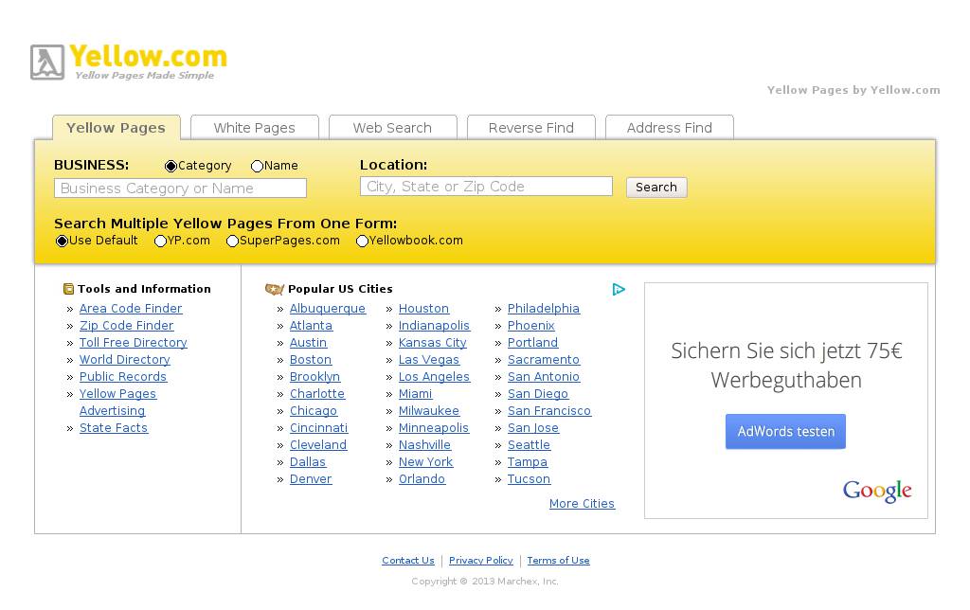The width and height of the screenshot is (970, 610).
Task: Focus the City, State or Zip Code field
Action: click(486, 187)
